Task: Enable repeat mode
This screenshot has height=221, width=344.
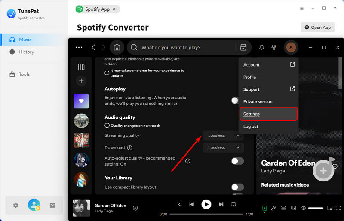Action: coord(233,205)
